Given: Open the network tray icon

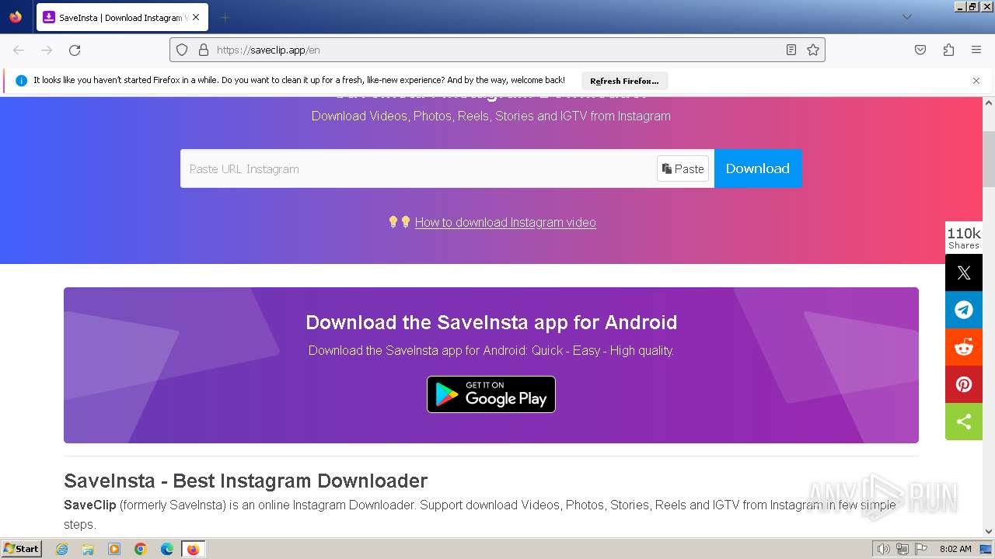Looking at the screenshot, I should 902,549.
